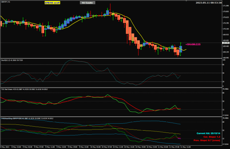This screenshot has height=149, width=230.
Task: Click the 169.925 price axis value
Action: coord(226,34)
